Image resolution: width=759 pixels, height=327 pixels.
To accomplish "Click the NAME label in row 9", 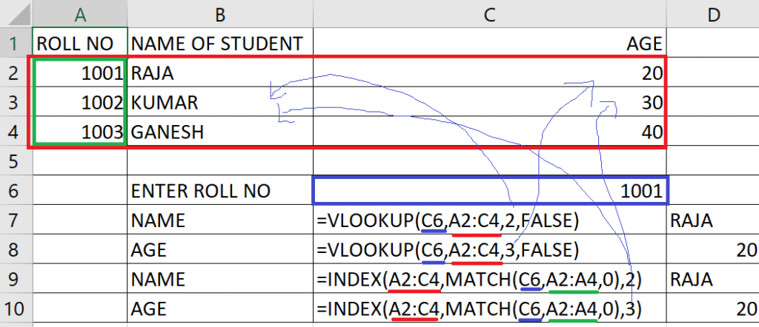I will (220, 279).
